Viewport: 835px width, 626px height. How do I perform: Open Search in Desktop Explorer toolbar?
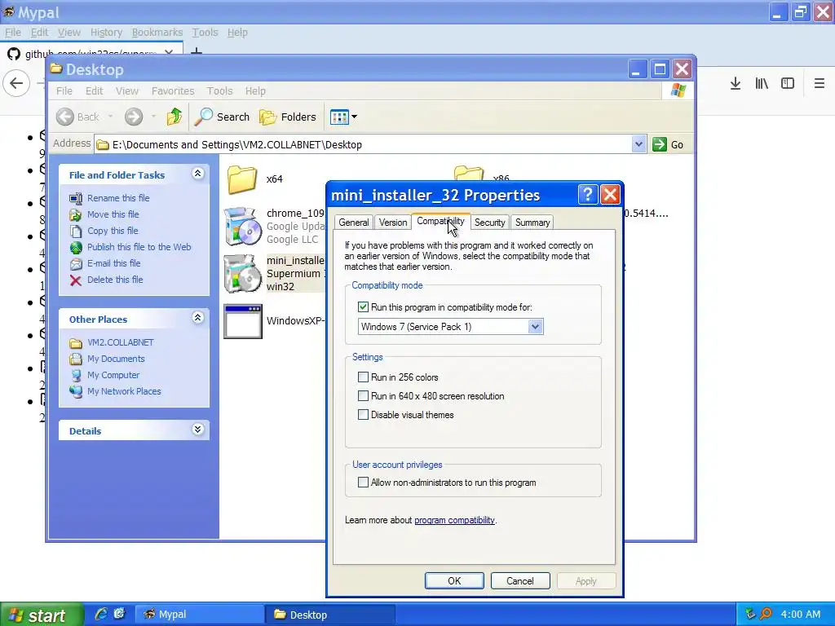[x=222, y=117]
